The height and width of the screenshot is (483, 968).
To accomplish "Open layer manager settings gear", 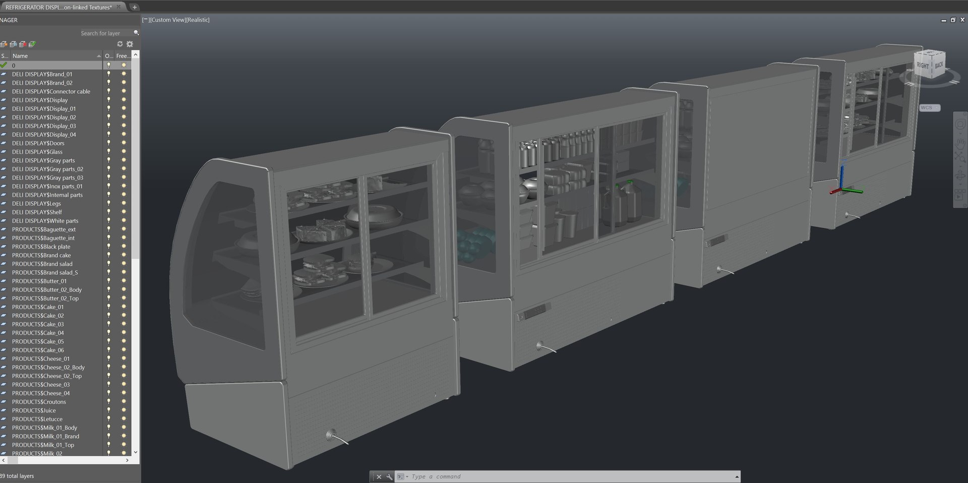I will (x=130, y=44).
